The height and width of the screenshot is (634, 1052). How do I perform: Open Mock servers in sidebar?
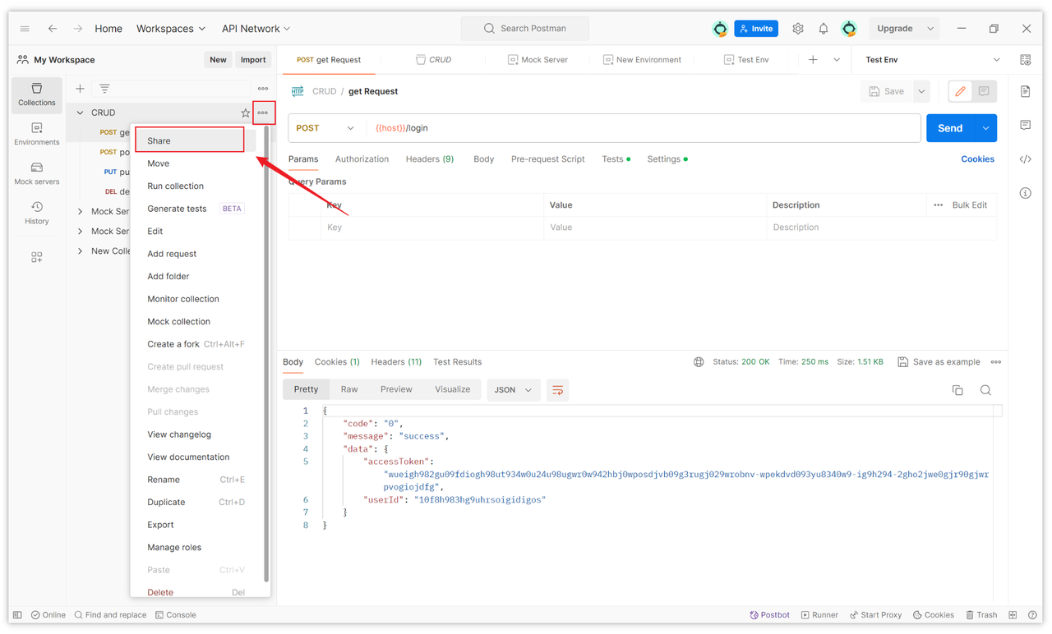click(37, 173)
